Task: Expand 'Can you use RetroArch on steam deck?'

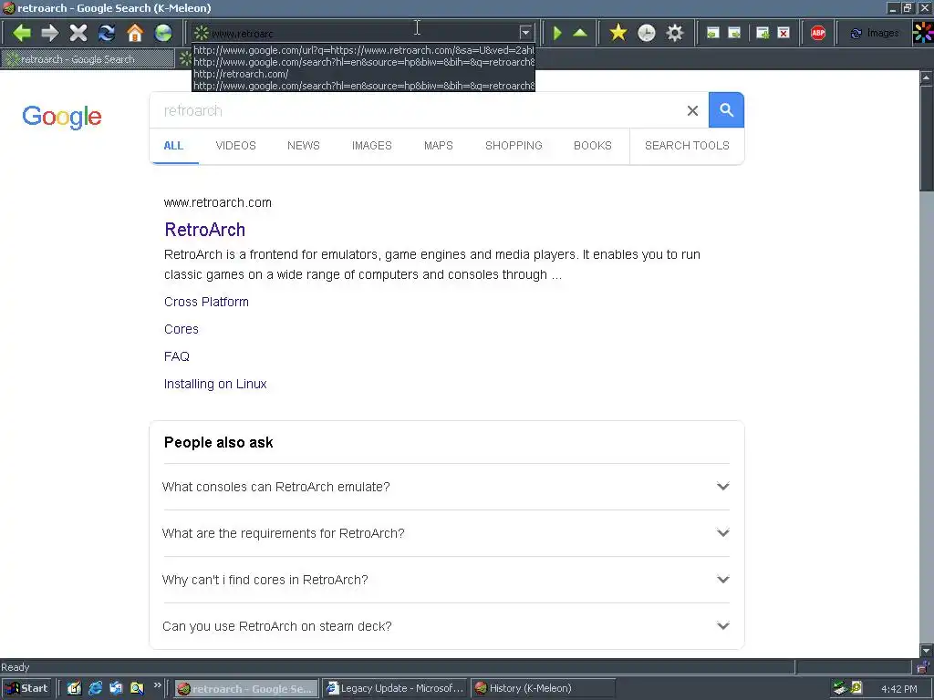Action: pyautogui.click(x=446, y=626)
